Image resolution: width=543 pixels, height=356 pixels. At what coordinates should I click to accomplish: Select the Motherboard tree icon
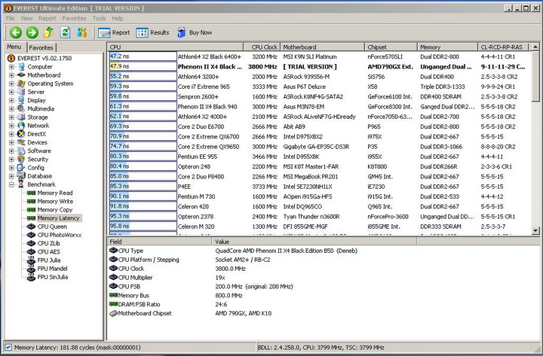[x=21, y=75]
